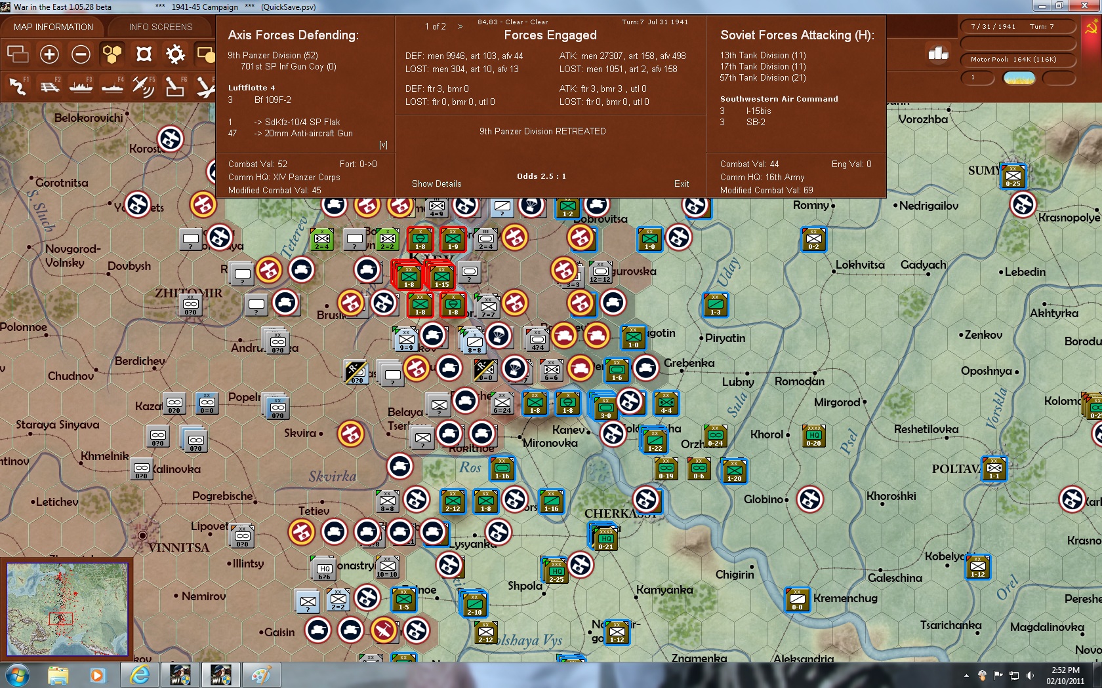Expand the Axis air units list [v]
1102x688 pixels.
click(383, 145)
